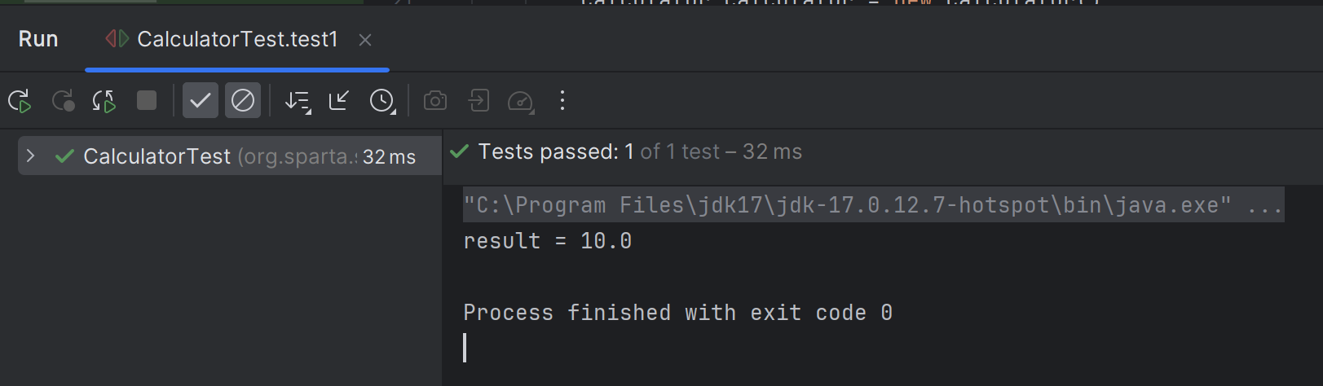1323x386 pixels.
Task: Select the CalculatorTest result row
Action: coord(230,156)
